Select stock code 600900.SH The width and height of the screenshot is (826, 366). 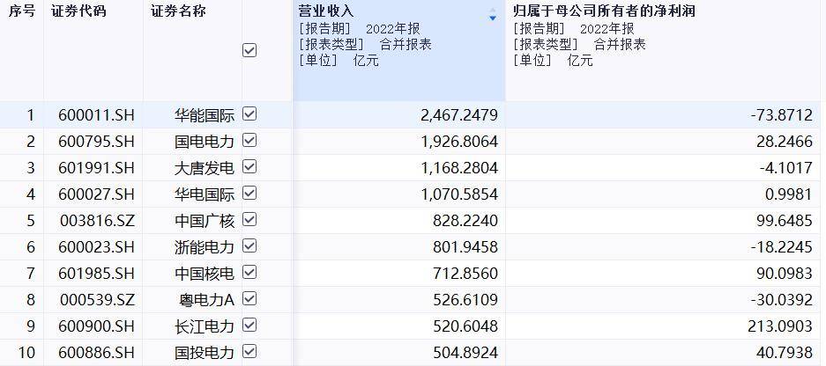(96, 326)
